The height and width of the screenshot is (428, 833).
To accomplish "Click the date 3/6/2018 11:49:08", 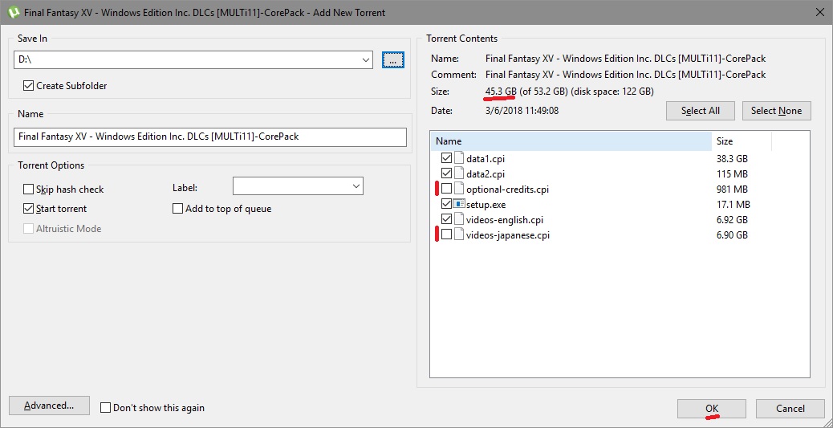I will pyautogui.click(x=522, y=111).
